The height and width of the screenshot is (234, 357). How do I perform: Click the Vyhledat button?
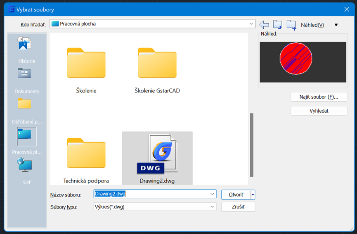click(319, 111)
